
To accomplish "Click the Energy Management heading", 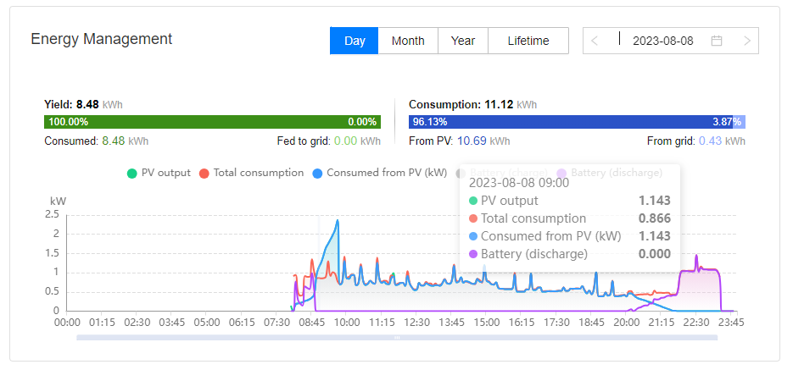I will click(x=102, y=39).
